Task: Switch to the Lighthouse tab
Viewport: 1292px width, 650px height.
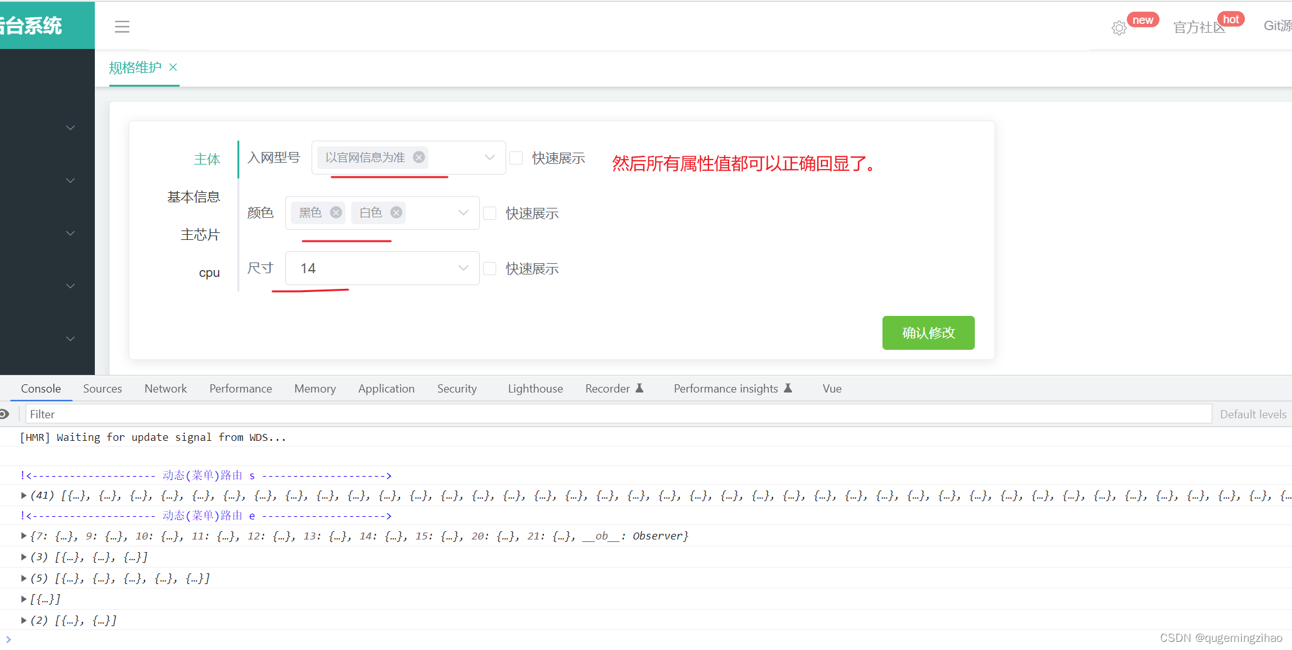Action: tap(535, 388)
